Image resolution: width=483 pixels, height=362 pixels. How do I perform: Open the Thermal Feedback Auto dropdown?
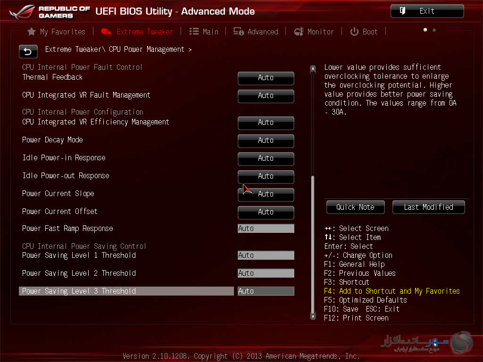(266, 78)
